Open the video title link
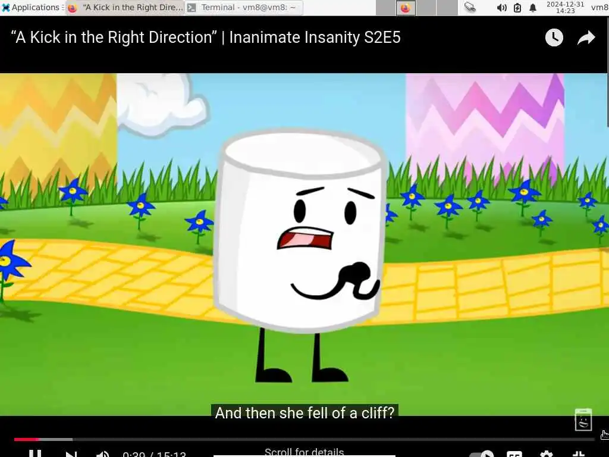This screenshot has height=457, width=609. click(x=206, y=37)
